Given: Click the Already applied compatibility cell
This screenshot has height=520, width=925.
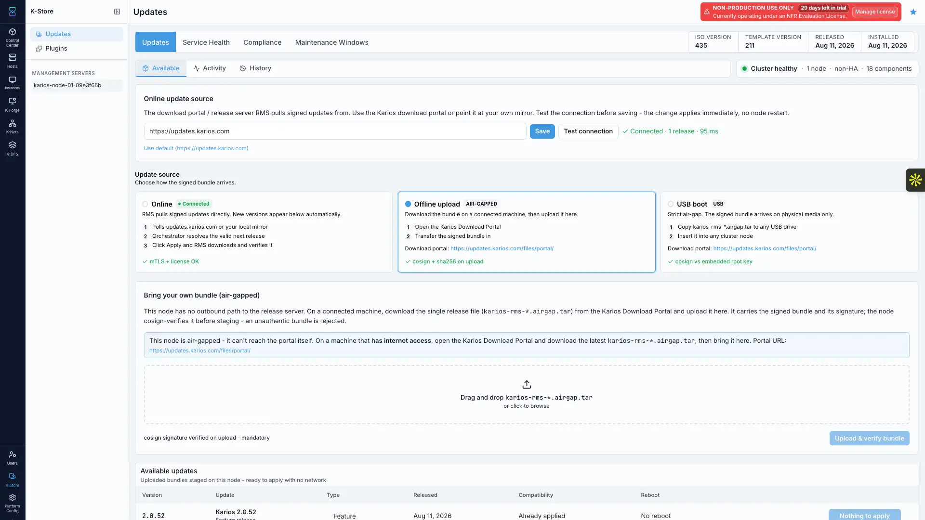Looking at the screenshot, I should click(542, 516).
